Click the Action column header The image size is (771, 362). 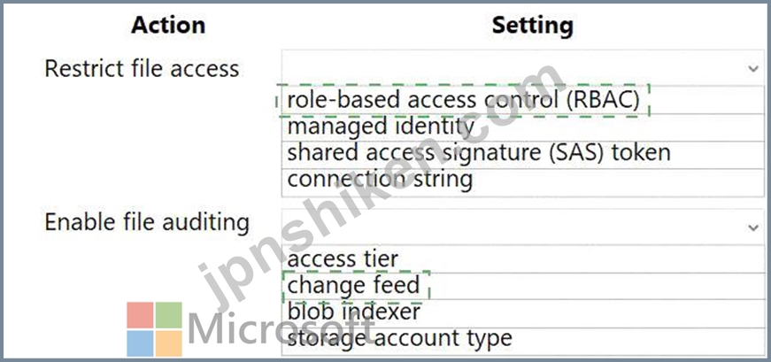pos(168,25)
